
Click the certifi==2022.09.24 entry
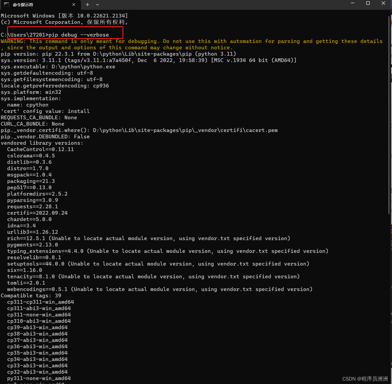[37, 213]
